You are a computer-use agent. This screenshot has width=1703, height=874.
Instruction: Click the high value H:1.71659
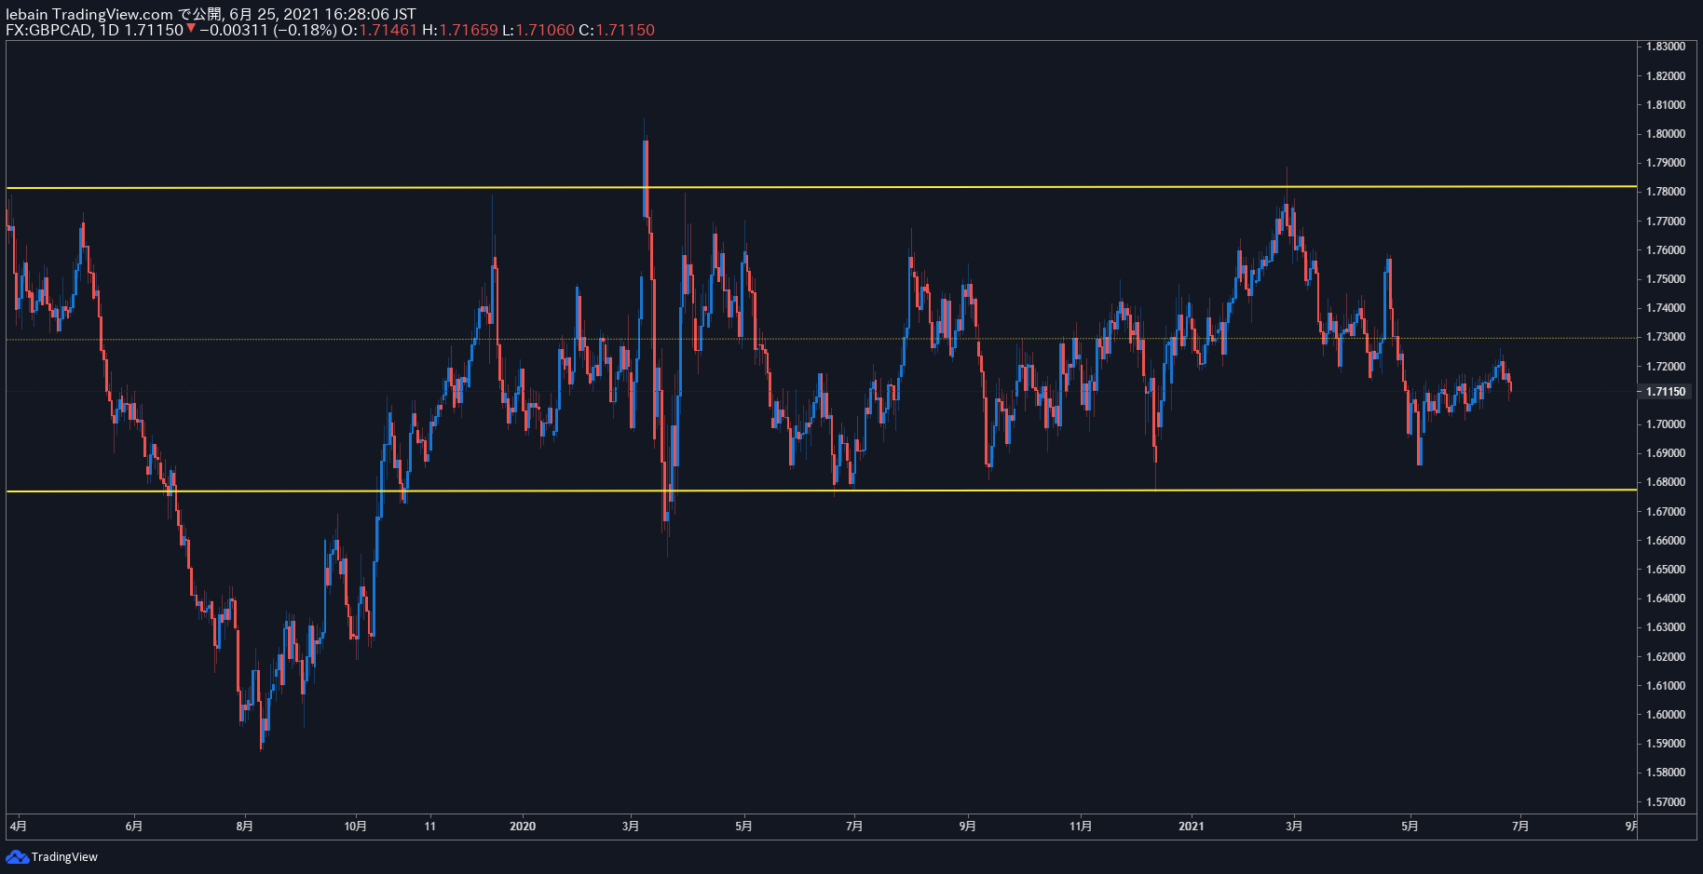coord(460,30)
